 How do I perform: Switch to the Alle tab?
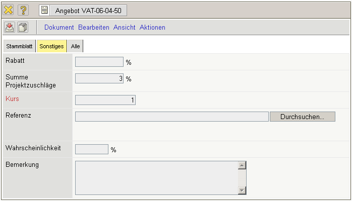click(x=75, y=46)
